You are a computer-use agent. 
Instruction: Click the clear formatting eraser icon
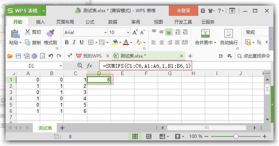pyautogui.click(x=139, y=42)
